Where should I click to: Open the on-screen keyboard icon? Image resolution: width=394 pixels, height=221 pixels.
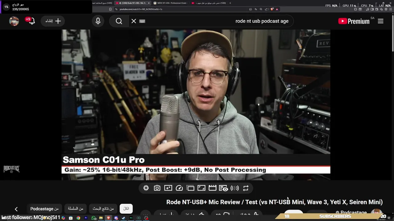click(142, 21)
